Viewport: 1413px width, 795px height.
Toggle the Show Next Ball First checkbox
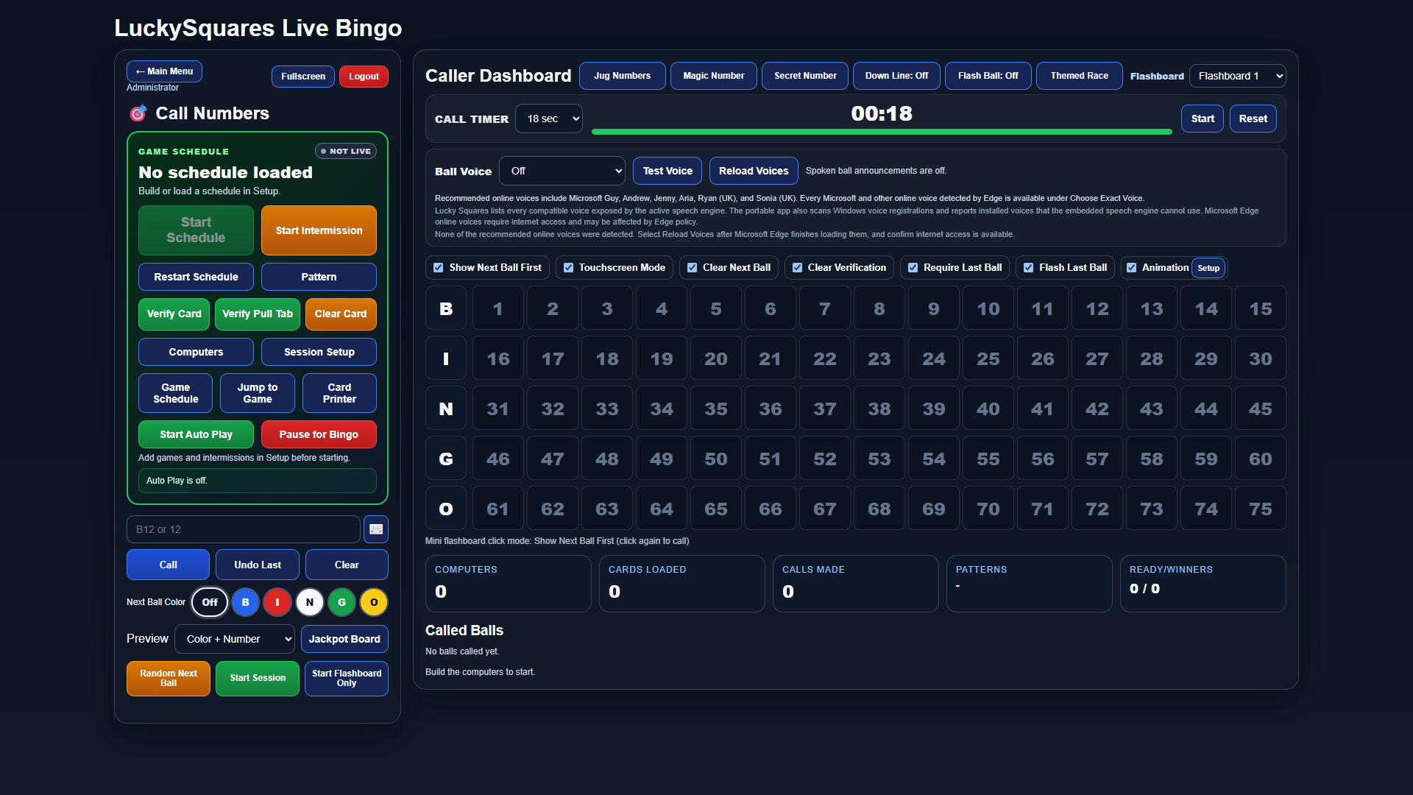pos(439,268)
